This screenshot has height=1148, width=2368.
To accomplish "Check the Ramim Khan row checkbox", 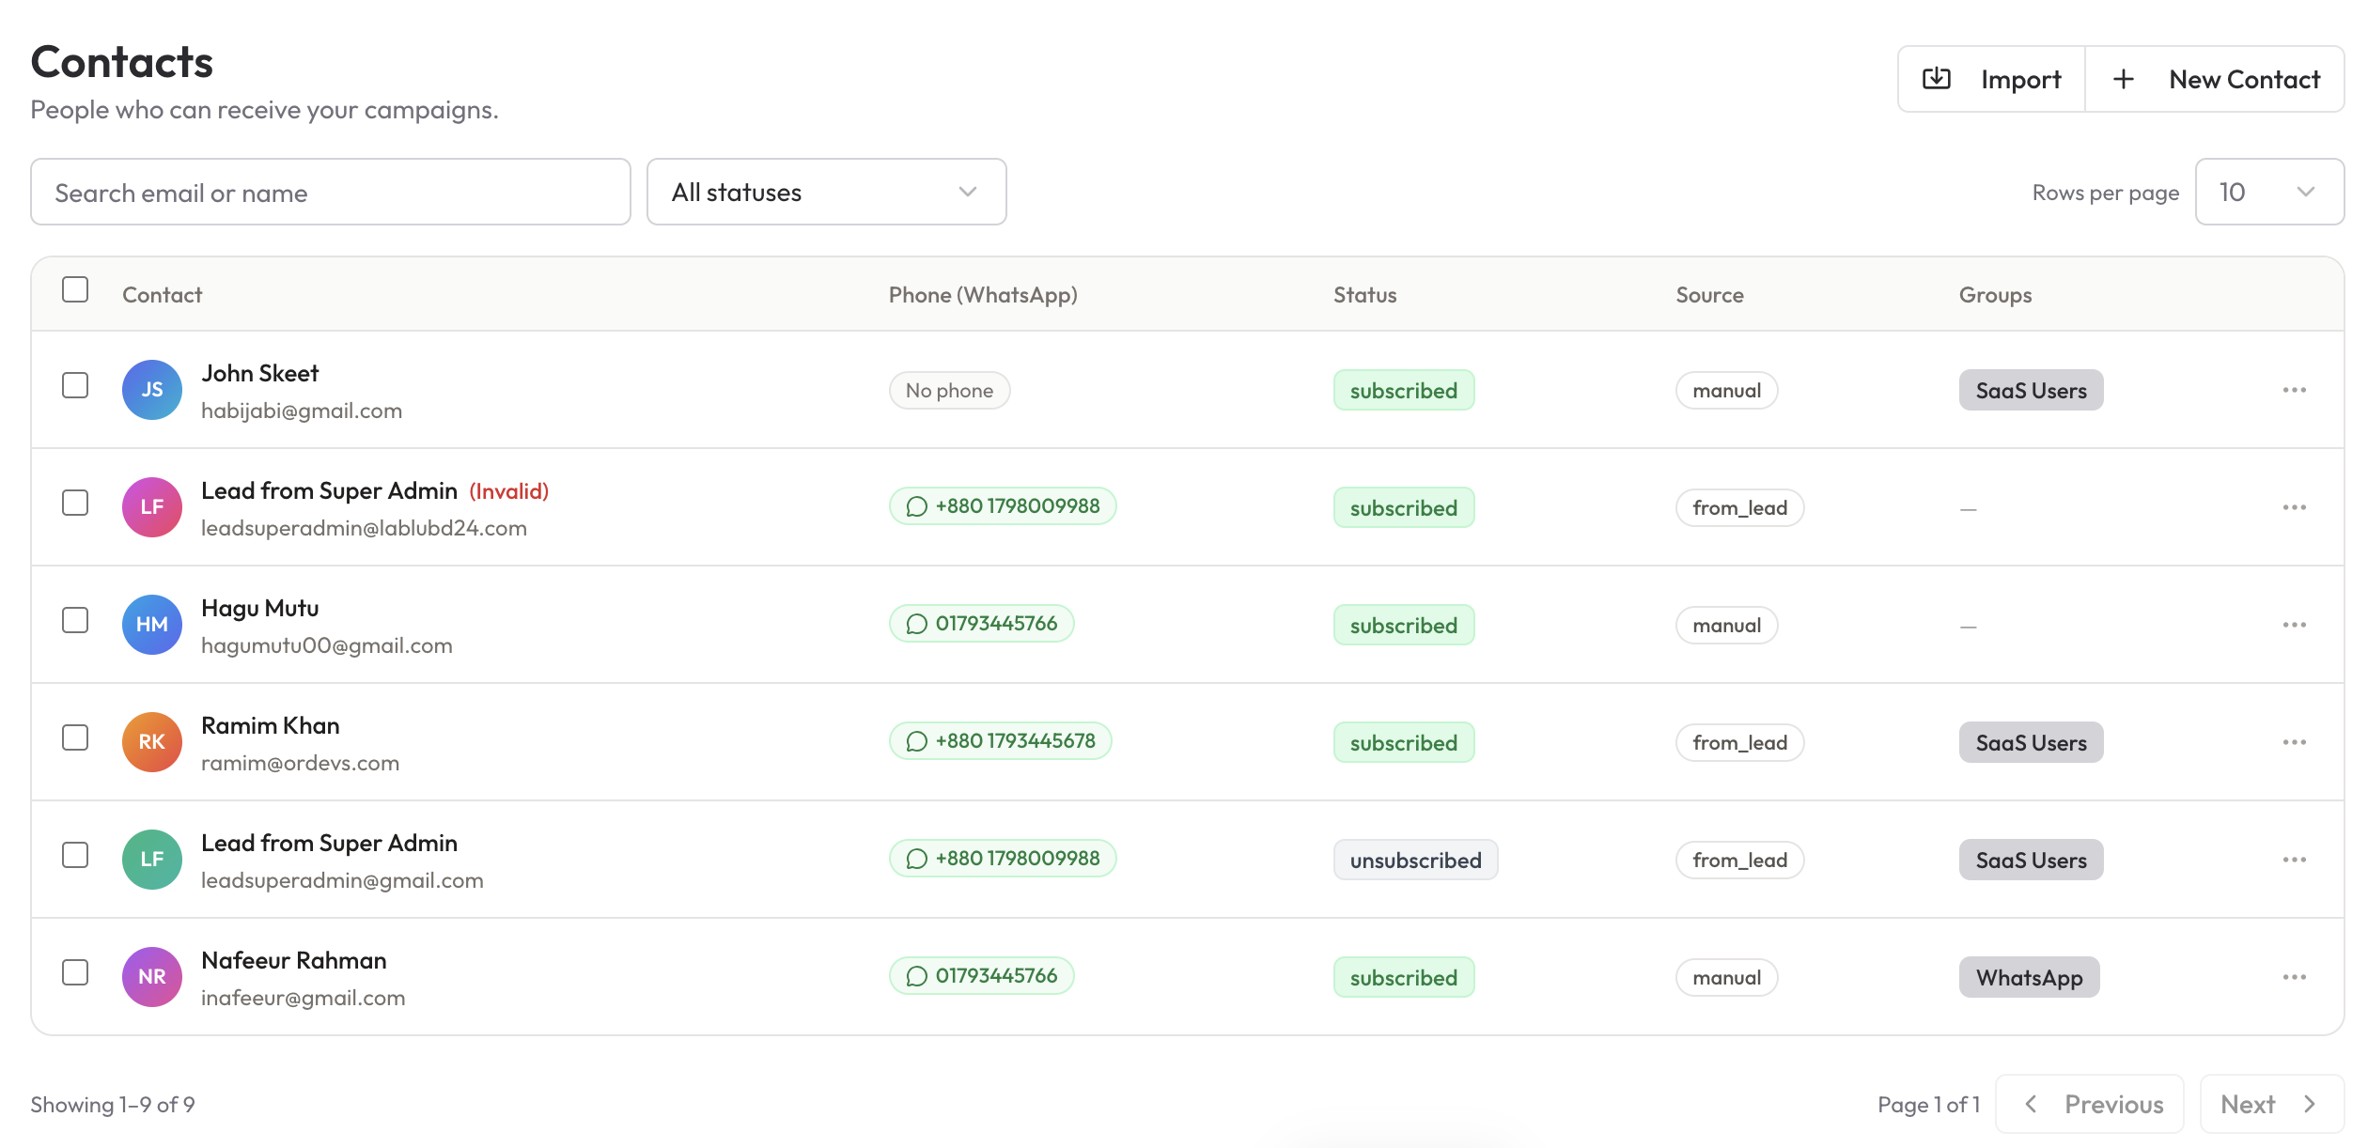I will [75, 737].
